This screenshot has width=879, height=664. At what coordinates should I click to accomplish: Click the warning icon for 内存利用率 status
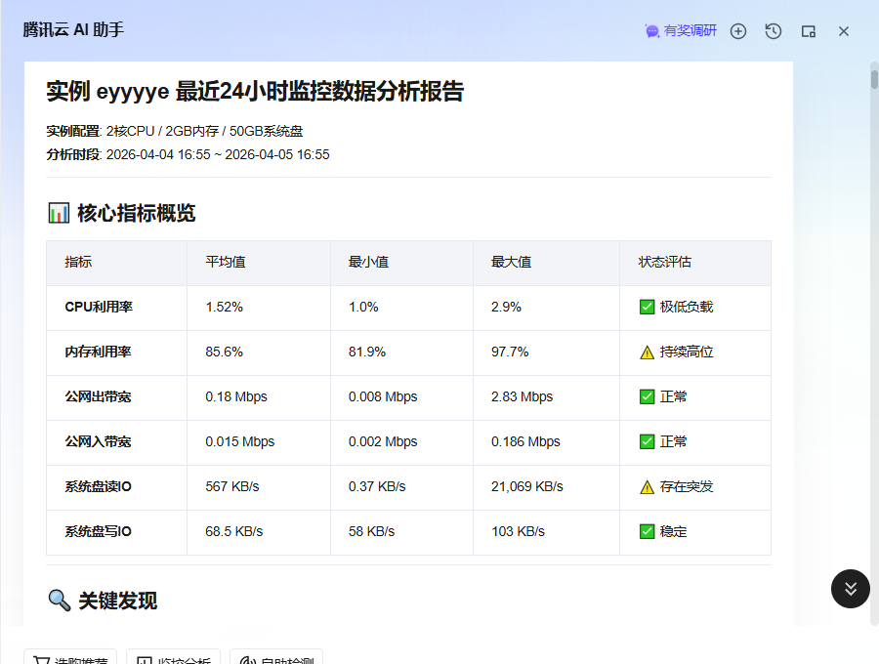[x=647, y=352]
